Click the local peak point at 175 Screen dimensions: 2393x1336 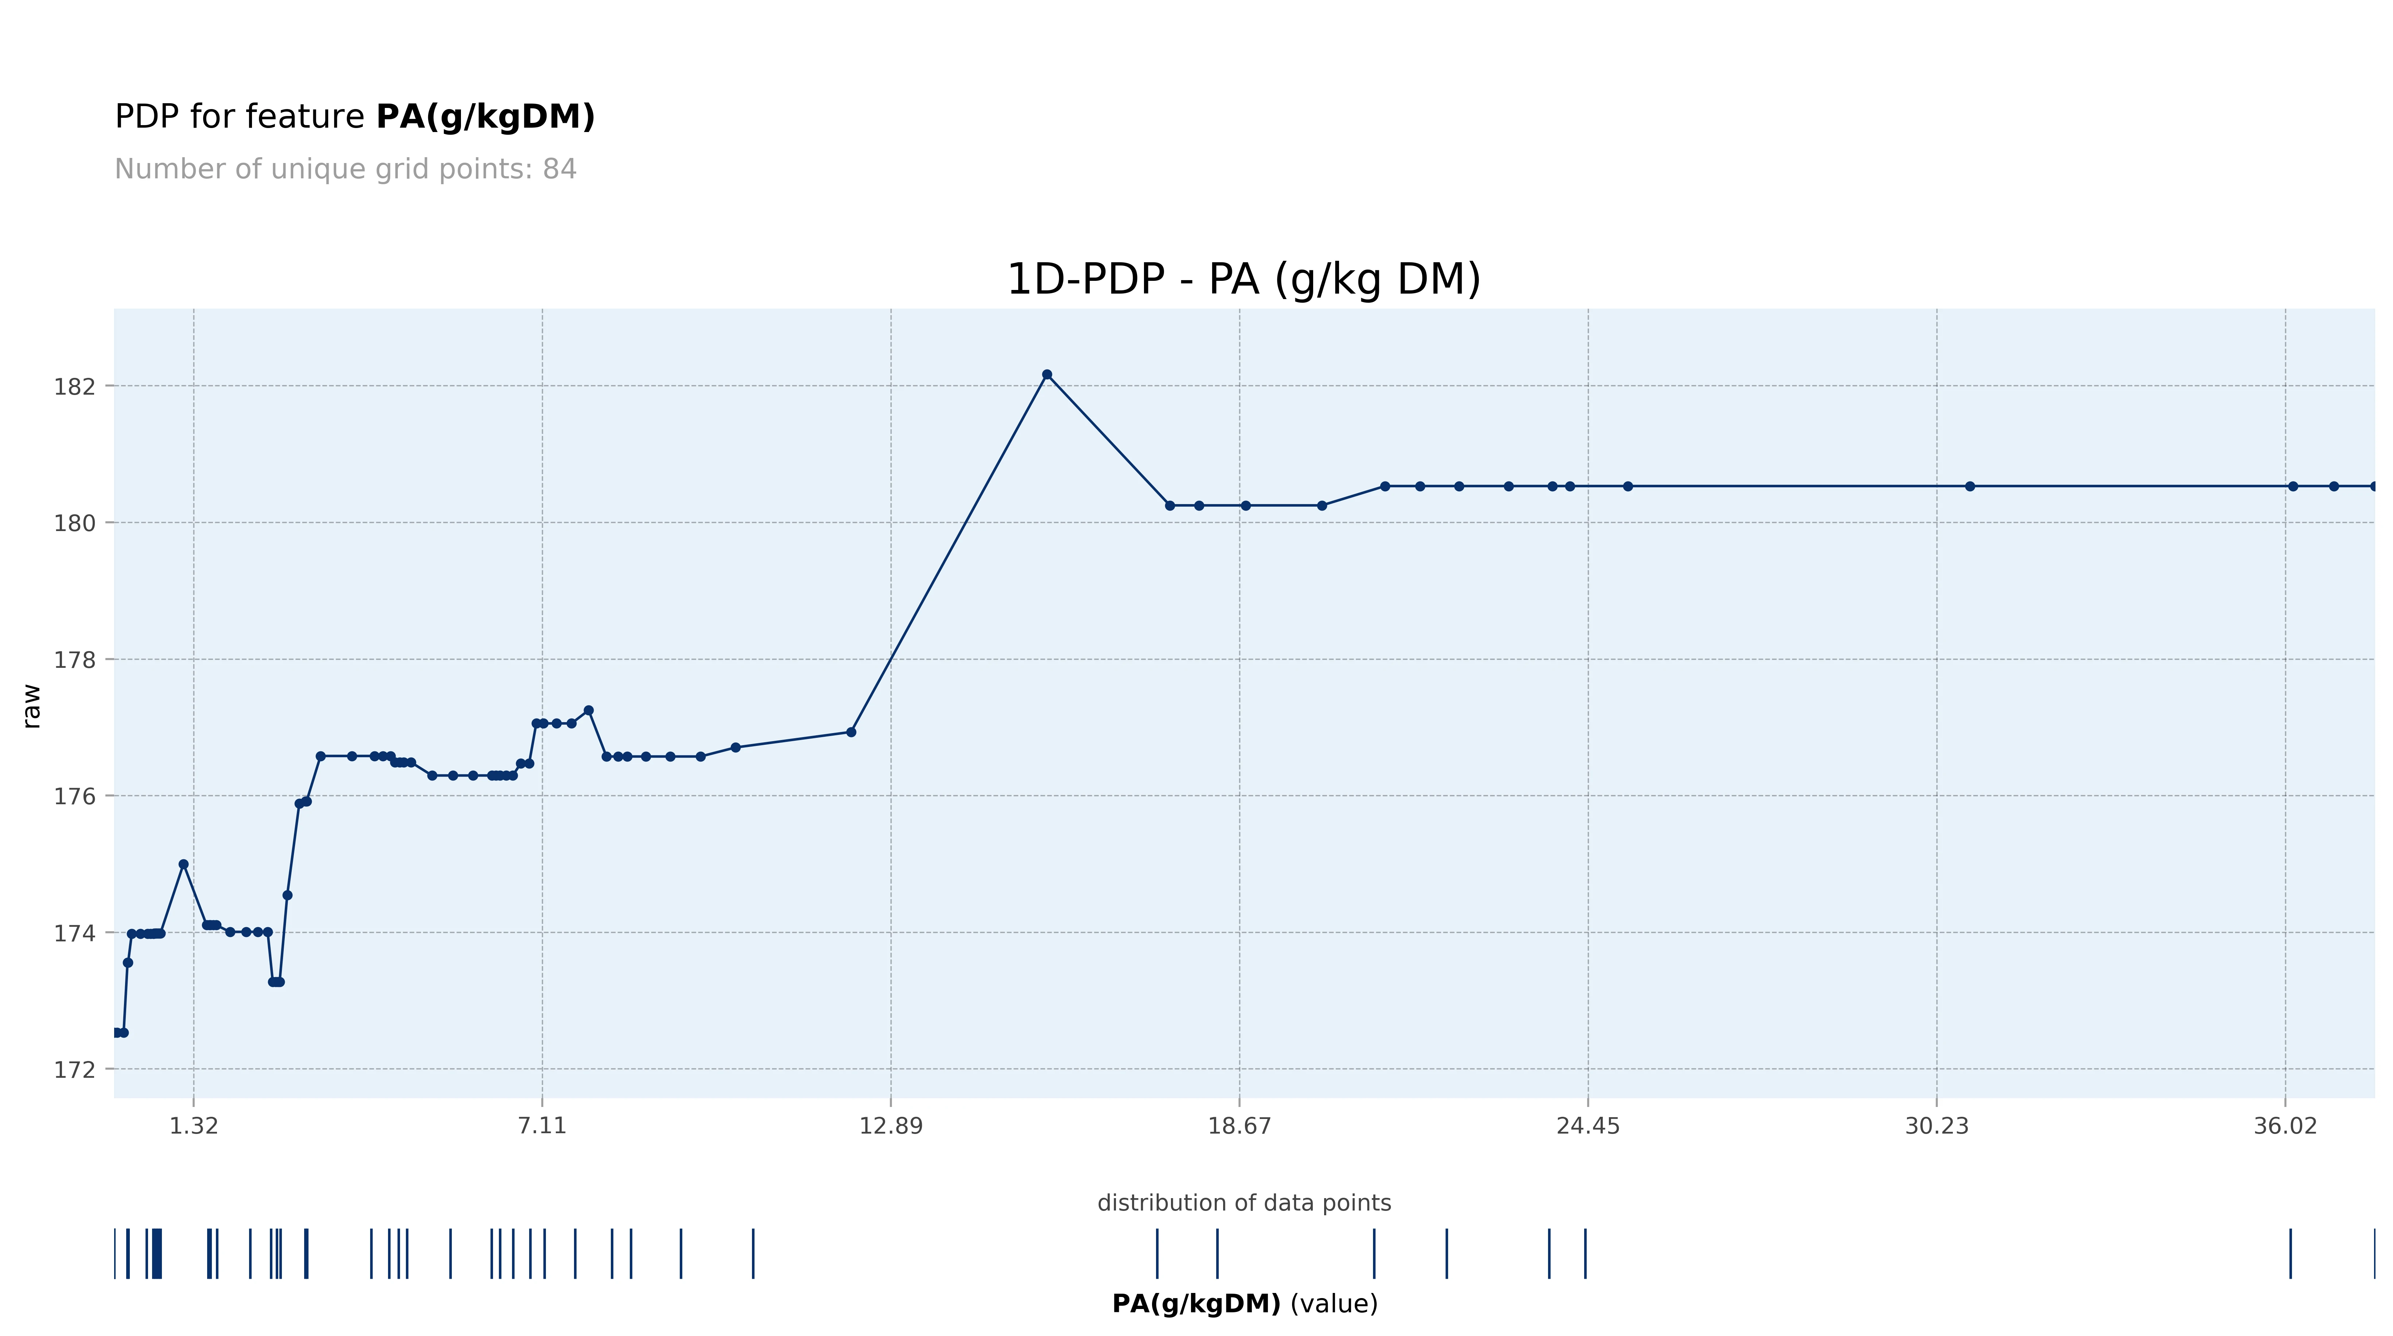[x=183, y=864]
